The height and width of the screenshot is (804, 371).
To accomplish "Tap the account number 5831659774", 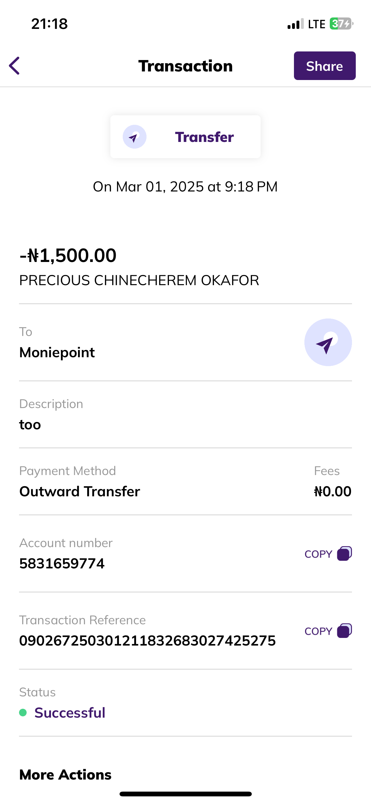I will pos(62,564).
